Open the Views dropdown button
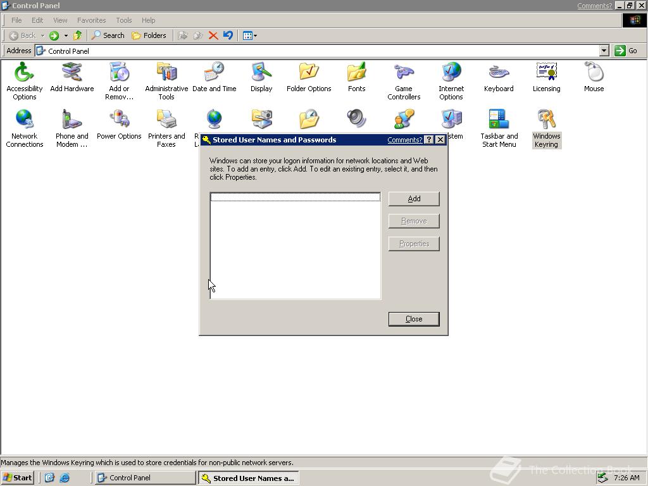 tap(249, 35)
